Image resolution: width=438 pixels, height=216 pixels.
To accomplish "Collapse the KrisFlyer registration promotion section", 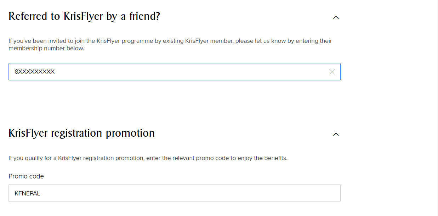I will coord(336,134).
